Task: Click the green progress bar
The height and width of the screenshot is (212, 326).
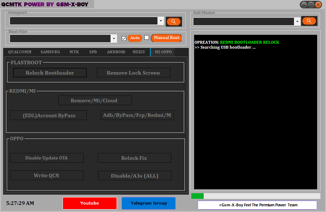Action: 197,196
